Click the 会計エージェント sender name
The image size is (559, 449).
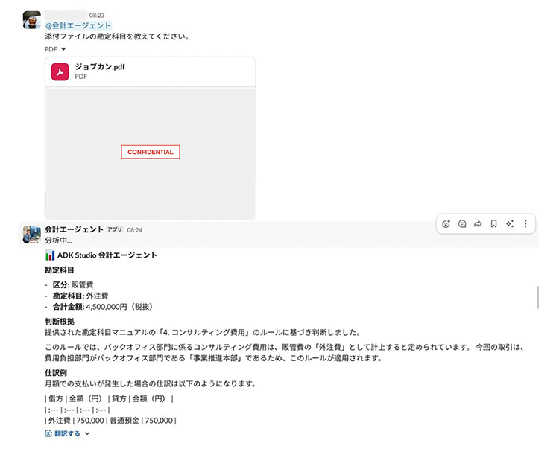click(74, 229)
